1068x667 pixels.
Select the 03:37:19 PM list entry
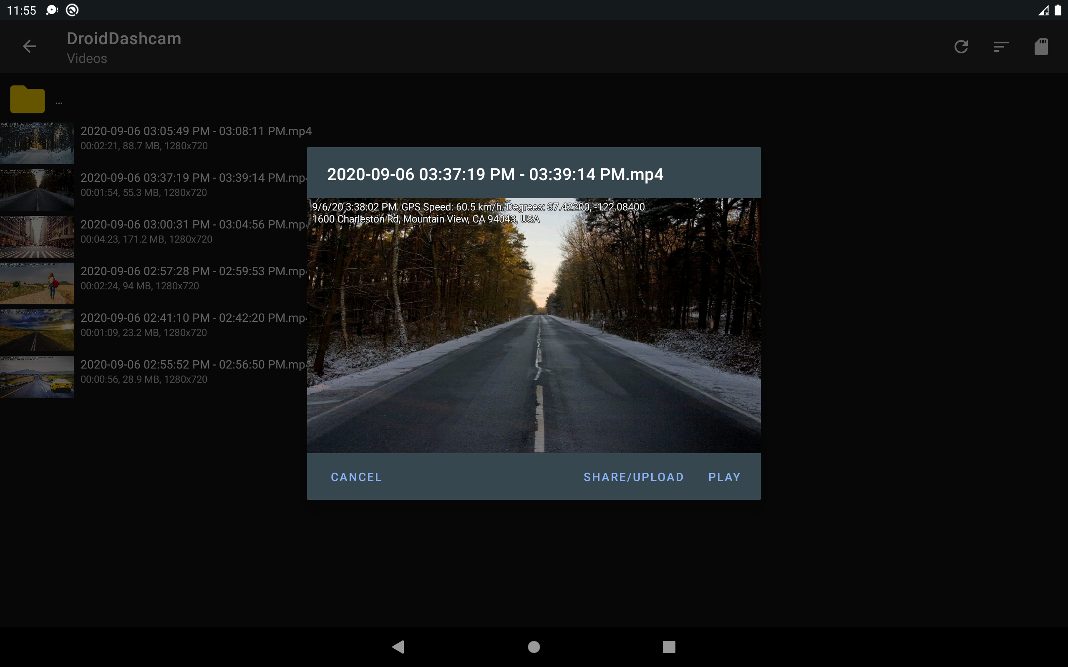[x=193, y=184]
